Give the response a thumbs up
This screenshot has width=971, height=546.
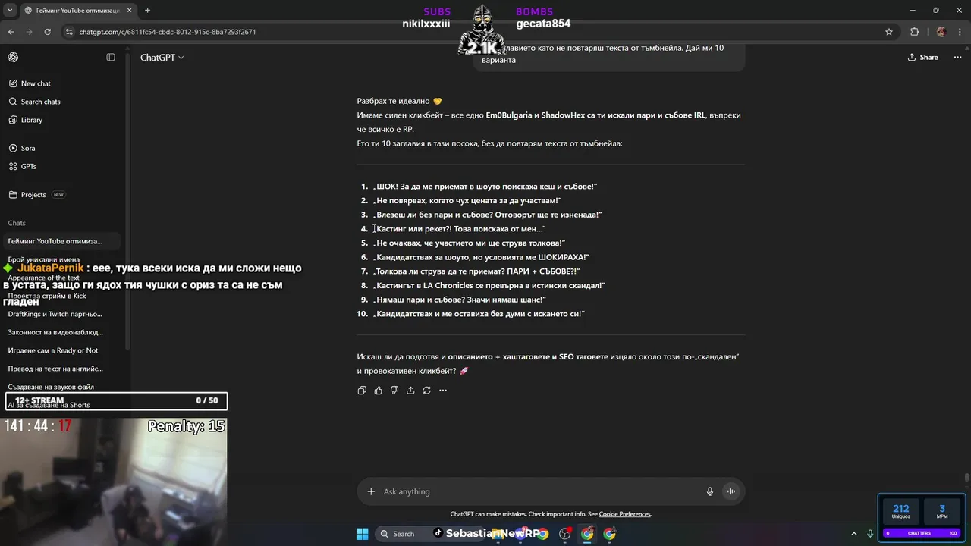(x=378, y=391)
